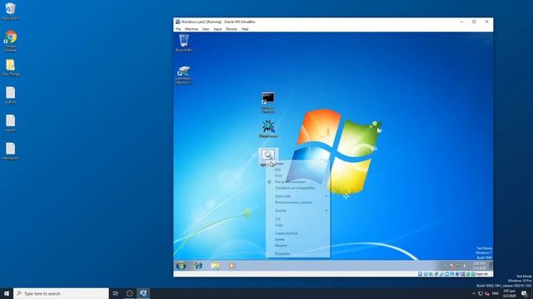533x299 pixels.
Task: Choose Print in the context menu
Action: pyautogui.click(x=297, y=175)
